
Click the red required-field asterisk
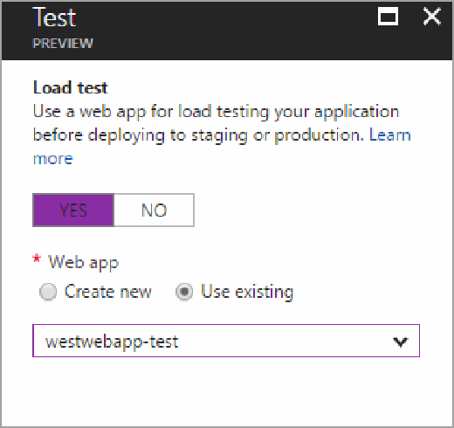click(37, 259)
